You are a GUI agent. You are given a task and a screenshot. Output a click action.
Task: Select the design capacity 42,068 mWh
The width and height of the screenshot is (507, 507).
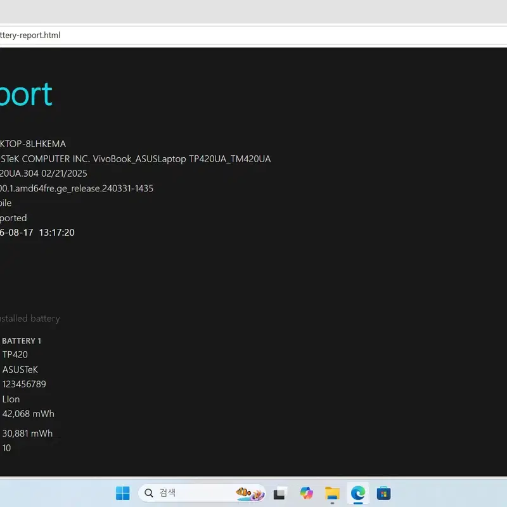click(29, 414)
